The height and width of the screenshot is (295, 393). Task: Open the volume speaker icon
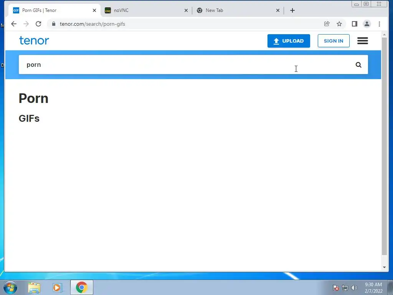[354, 288]
